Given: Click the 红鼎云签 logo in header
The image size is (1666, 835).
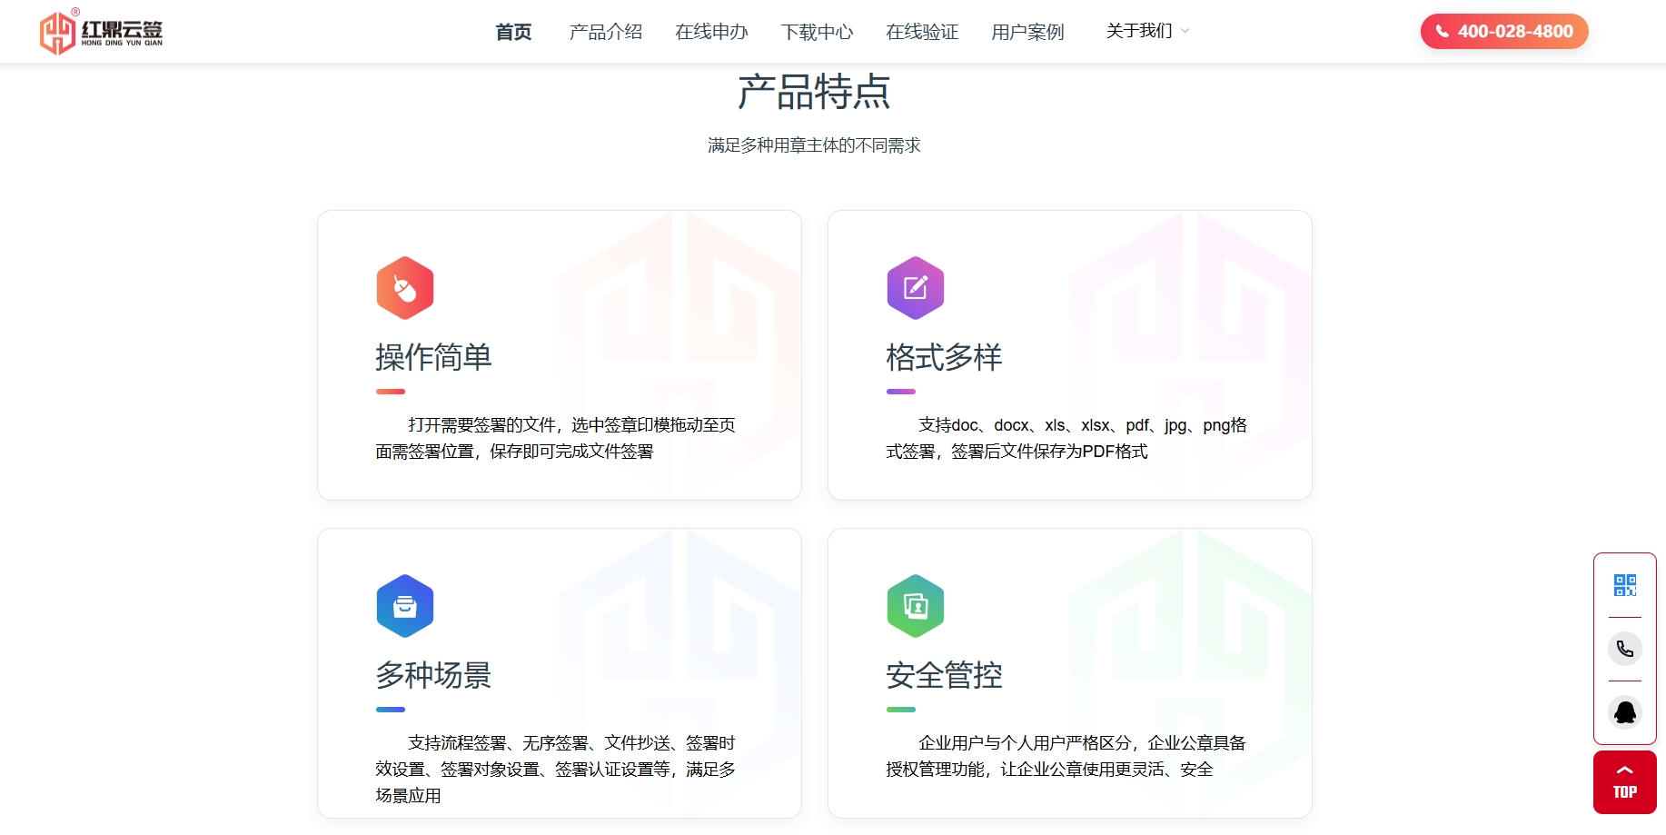Looking at the screenshot, I should pyautogui.click(x=101, y=32).
